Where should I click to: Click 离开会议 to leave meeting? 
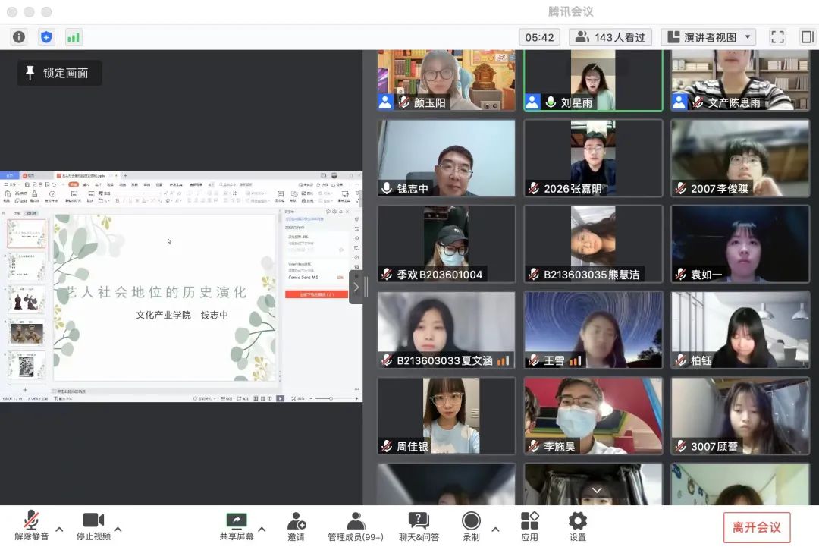(756, 527)
